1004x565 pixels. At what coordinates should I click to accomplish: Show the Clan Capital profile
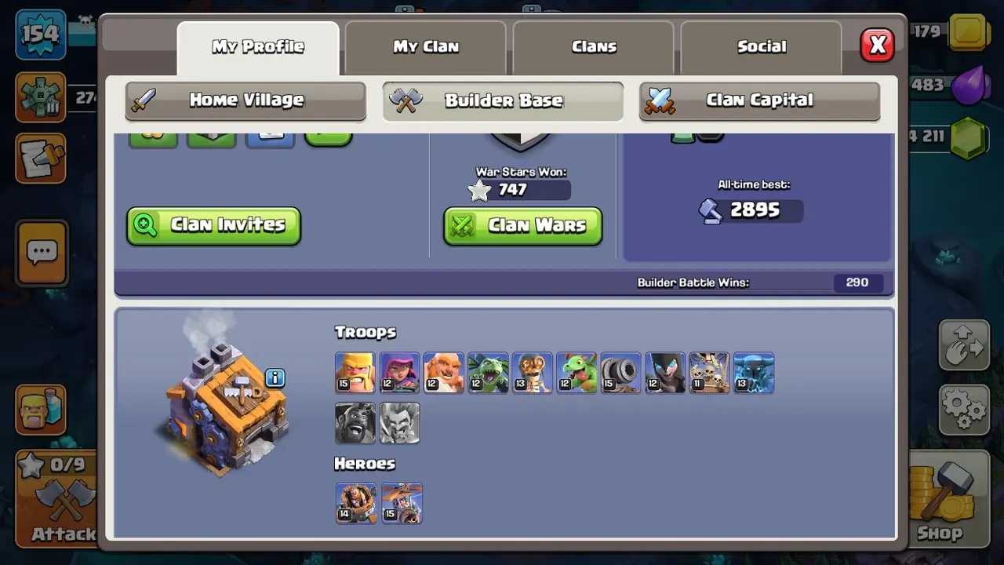pos(759,100)
